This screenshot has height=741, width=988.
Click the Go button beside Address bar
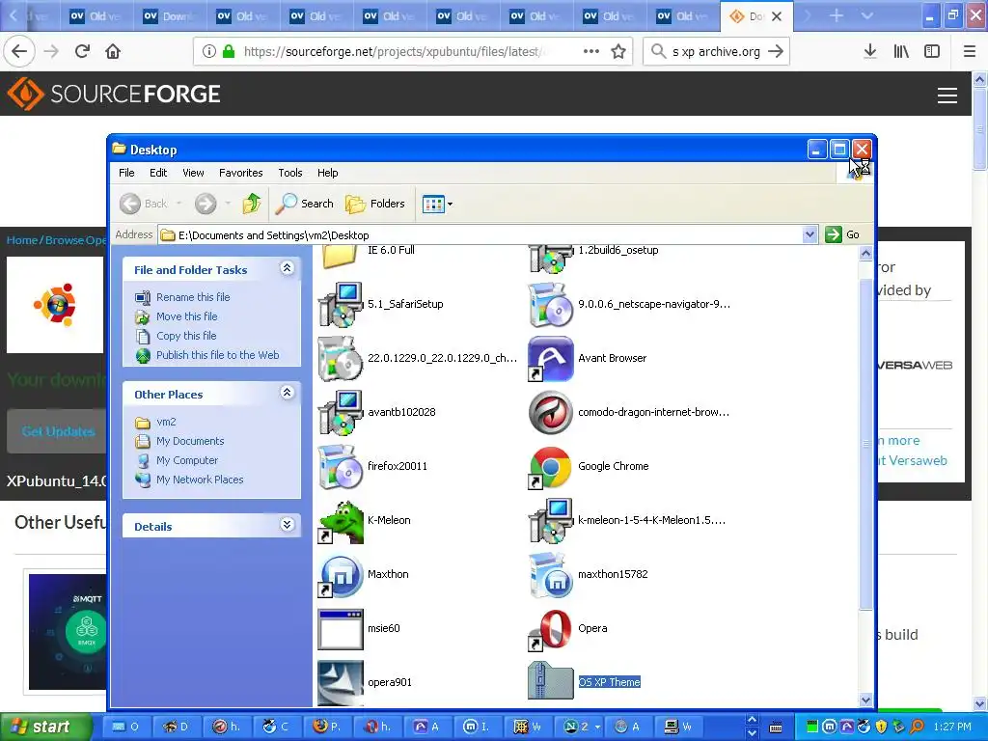tap(843, 234)
